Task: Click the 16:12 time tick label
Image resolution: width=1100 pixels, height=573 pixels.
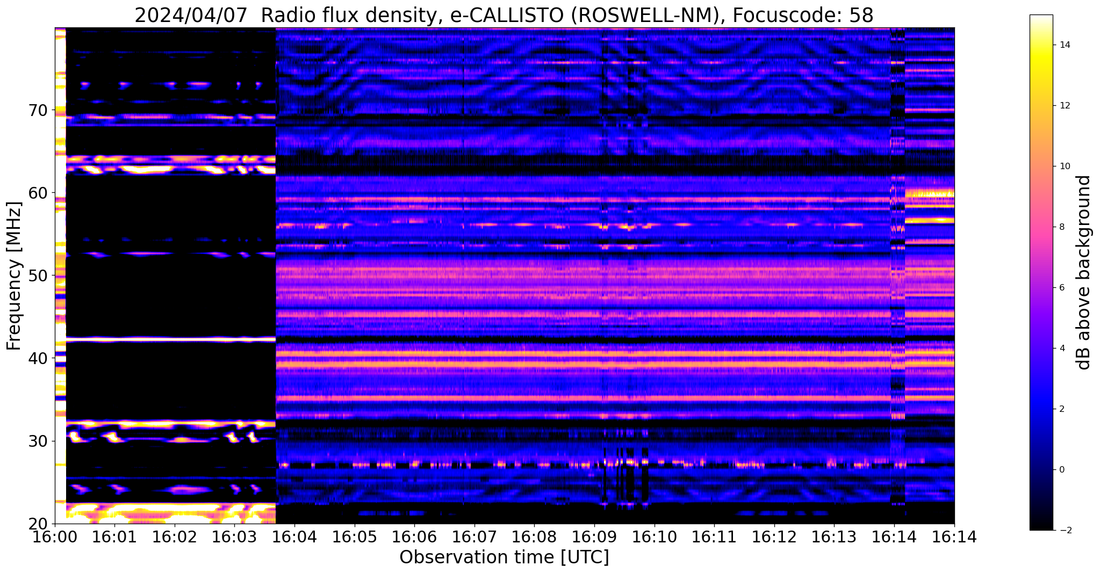Action: click(x=774, y=537)
